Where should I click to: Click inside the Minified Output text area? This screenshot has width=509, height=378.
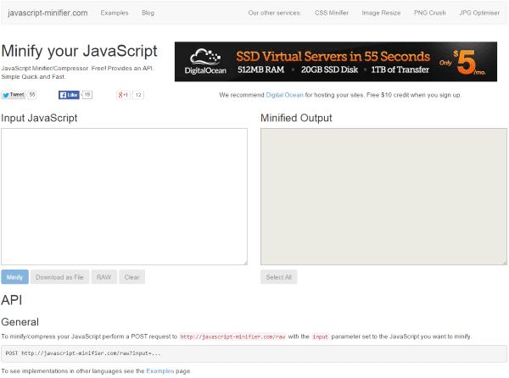[x=383, y=197]
